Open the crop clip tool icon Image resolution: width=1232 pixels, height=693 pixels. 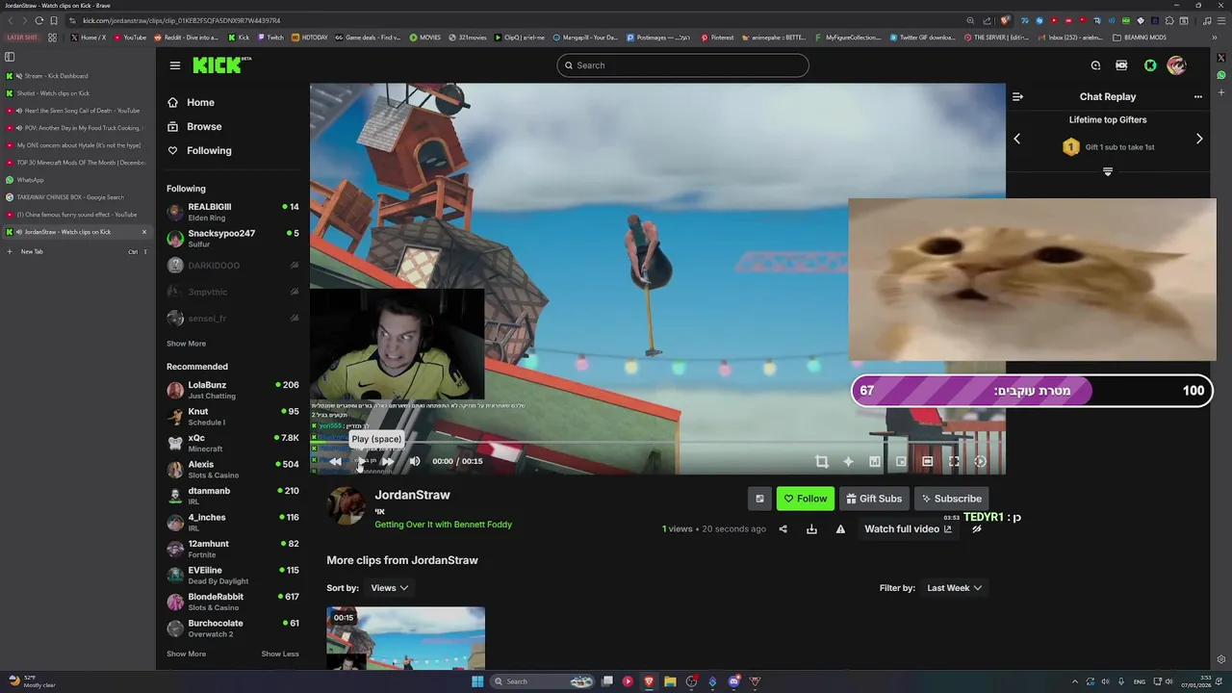point(821,461)
